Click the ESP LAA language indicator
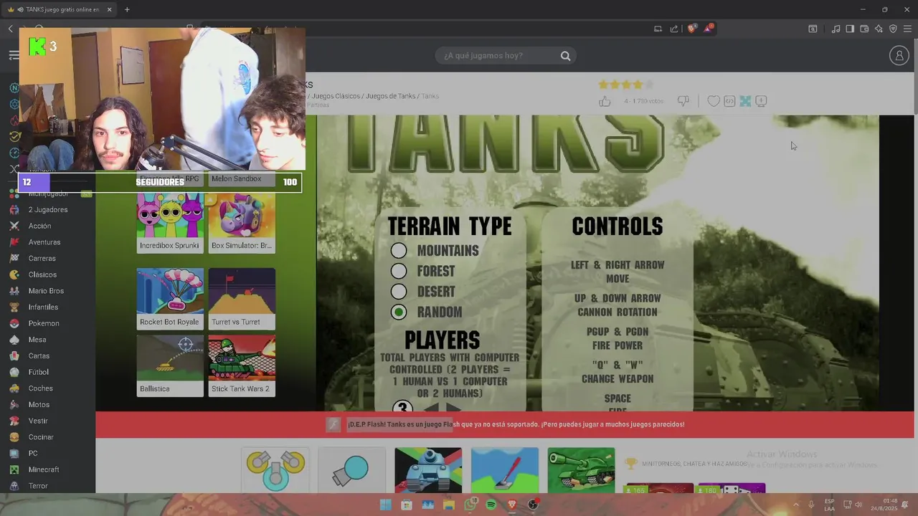 coord(829,505)
